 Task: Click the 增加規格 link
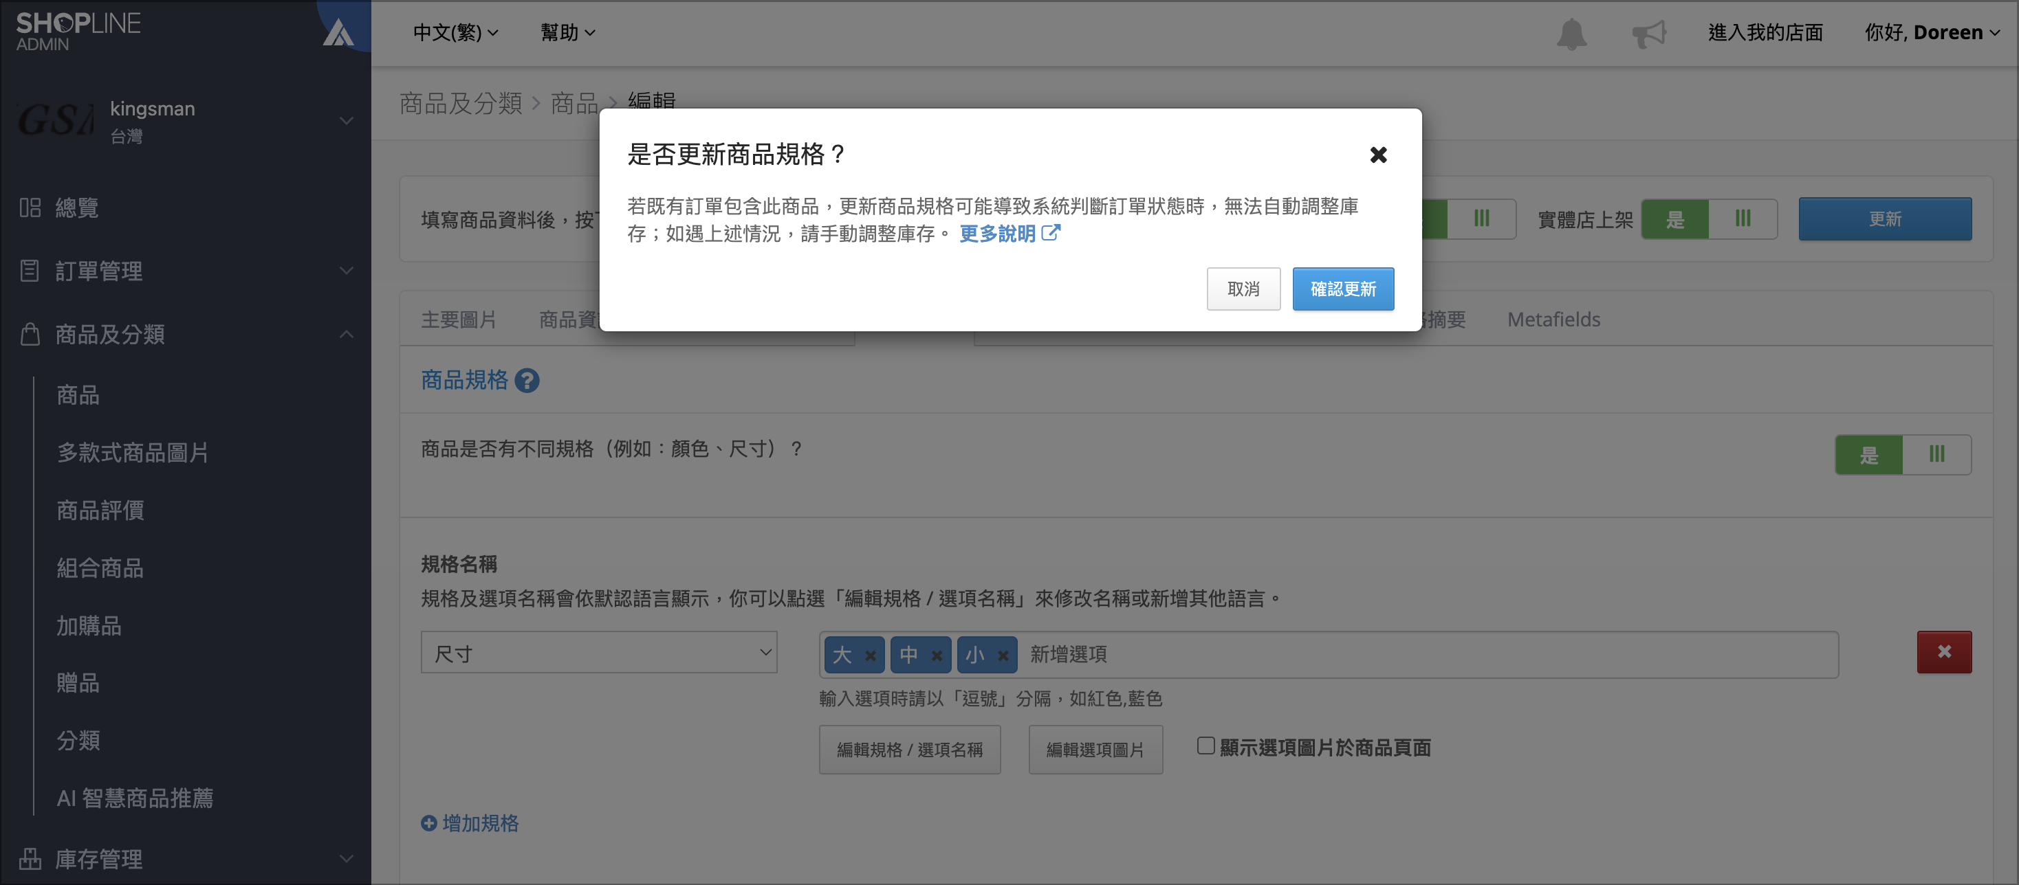click(x=481, y=823)
